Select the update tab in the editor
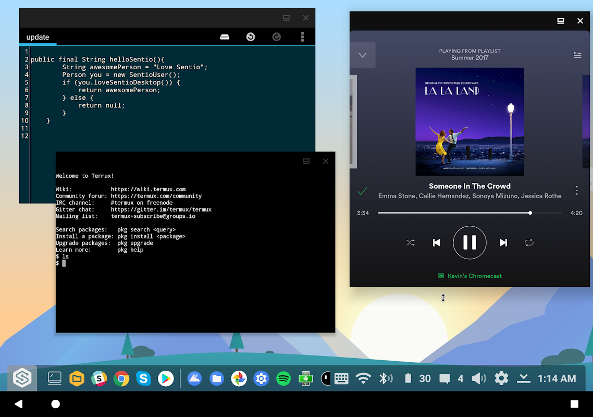The width and height of the screenshot is (593, 417). [38, 37]
